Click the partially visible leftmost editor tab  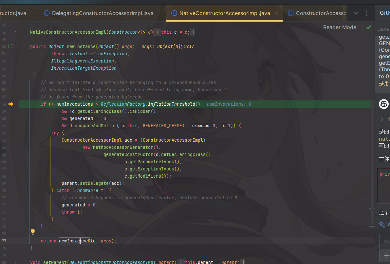tap(13, 13)
